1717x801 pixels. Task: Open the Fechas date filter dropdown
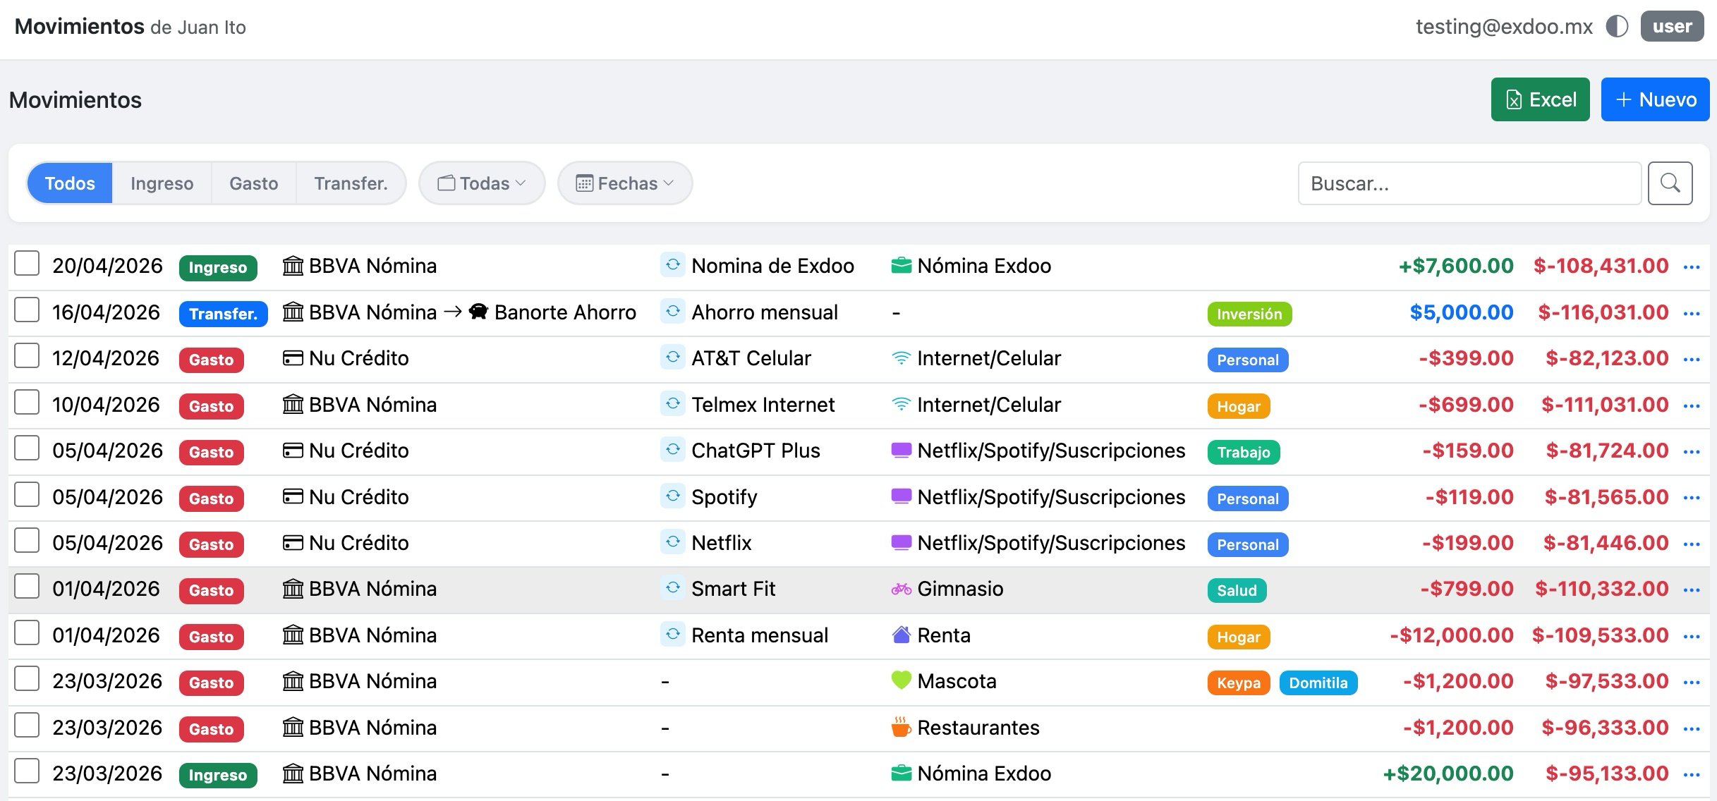click(625, 183)
